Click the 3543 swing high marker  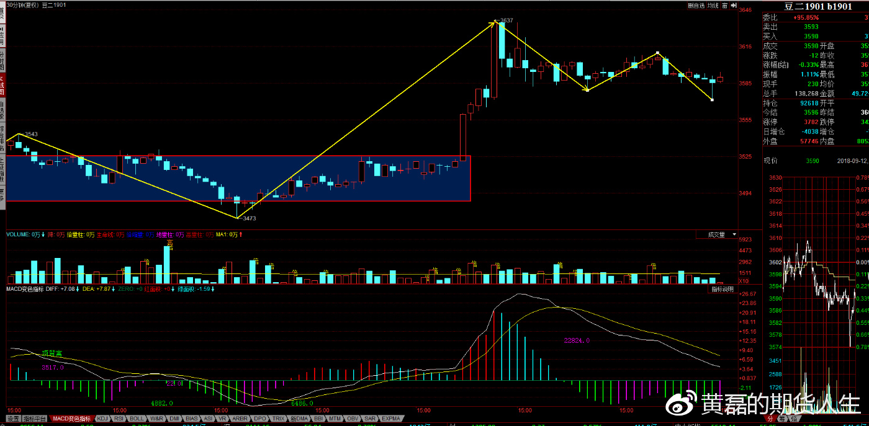point(30,134)
